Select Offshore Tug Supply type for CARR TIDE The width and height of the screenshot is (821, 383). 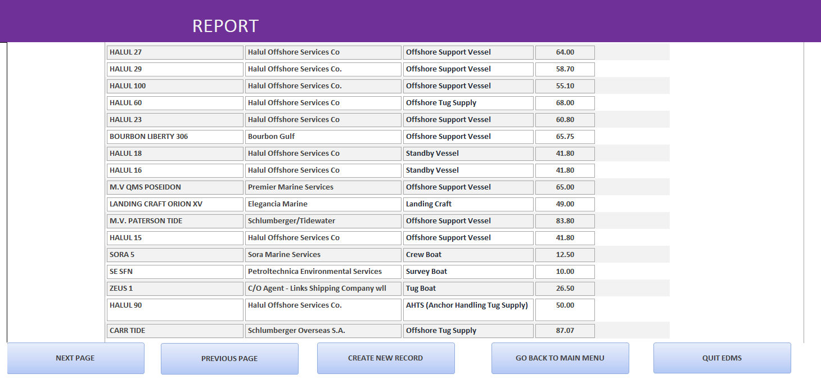[468, 331]
